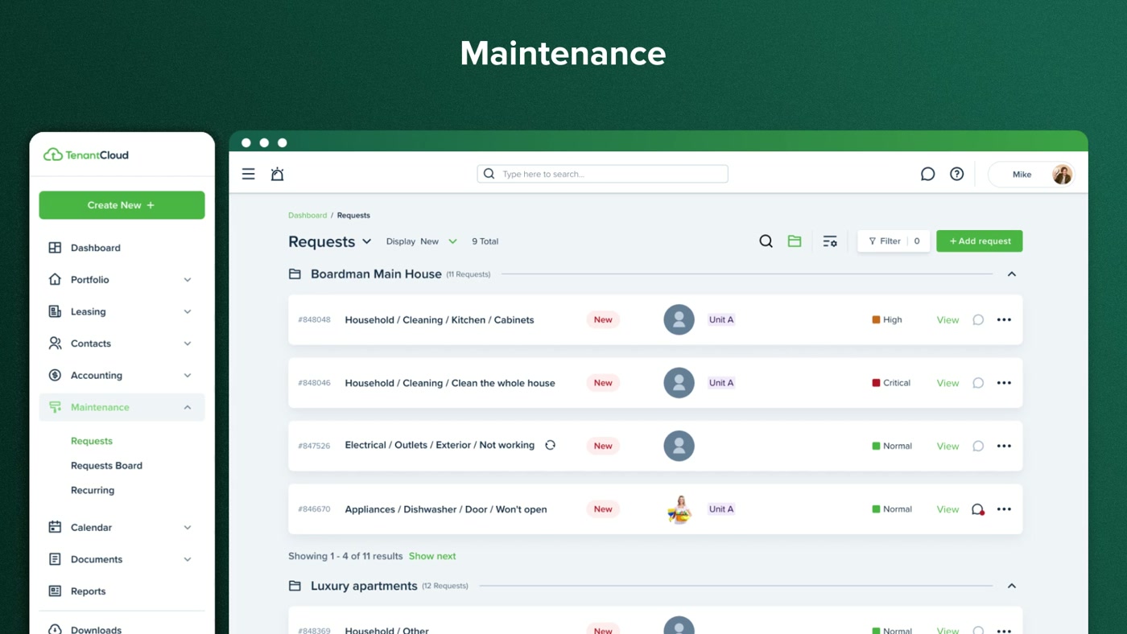Open more options for Clean the whole house
The image size is (1127, 634).
pyautogui.click(x=1004, y=383)
